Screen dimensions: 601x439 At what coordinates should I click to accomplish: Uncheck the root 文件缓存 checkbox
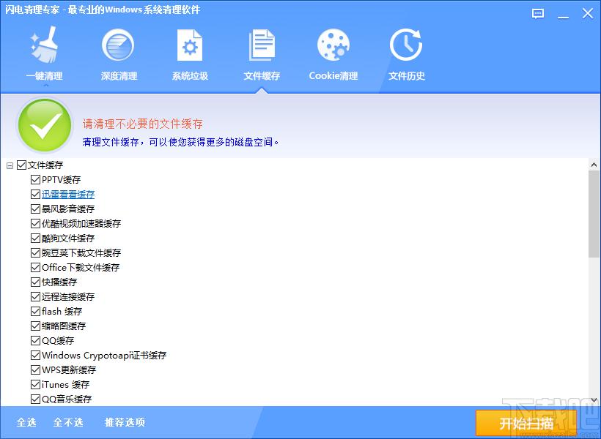point(21,165)
